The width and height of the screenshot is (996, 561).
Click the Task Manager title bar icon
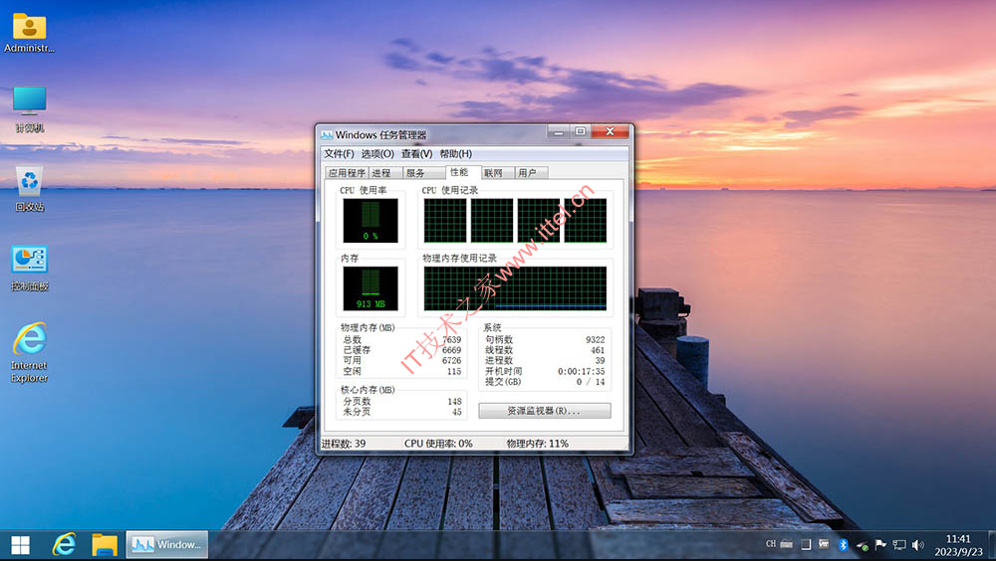pos(327,134)
